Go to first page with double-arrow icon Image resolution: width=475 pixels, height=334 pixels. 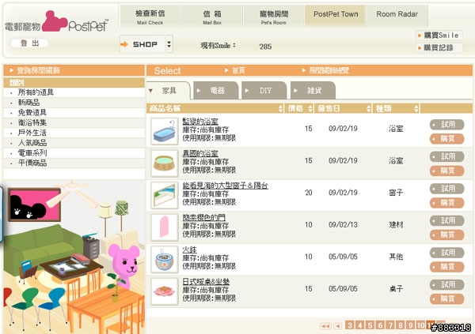325,326
